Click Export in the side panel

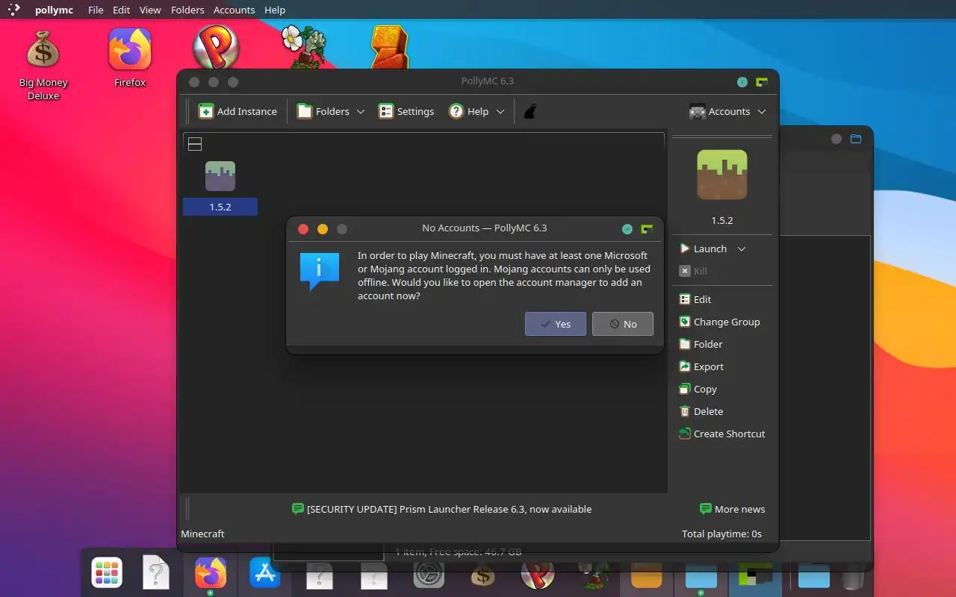tap(701, 366)
